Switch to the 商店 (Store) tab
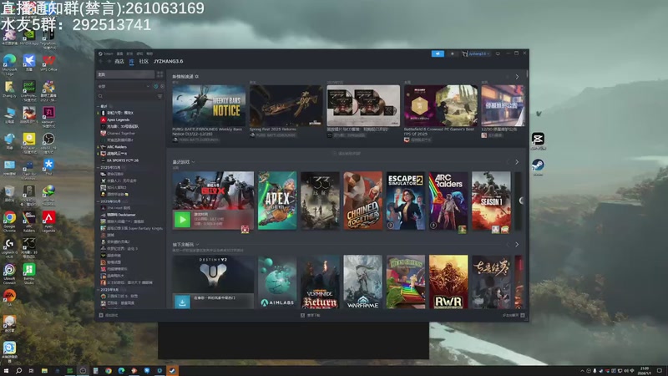 click(119, 61)
